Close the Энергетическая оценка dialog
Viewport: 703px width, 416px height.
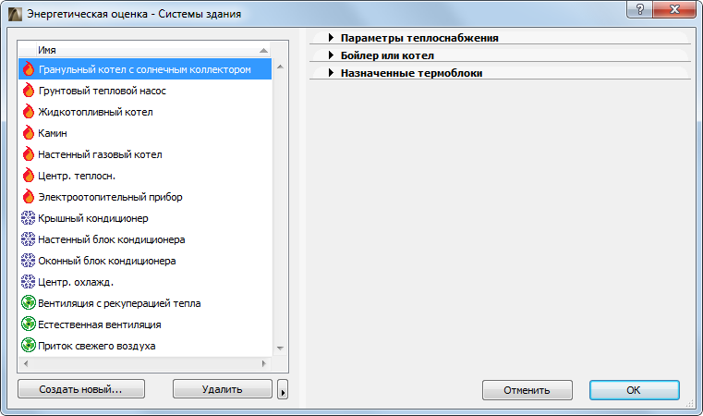pyautogui.click(x=674, y=9)
